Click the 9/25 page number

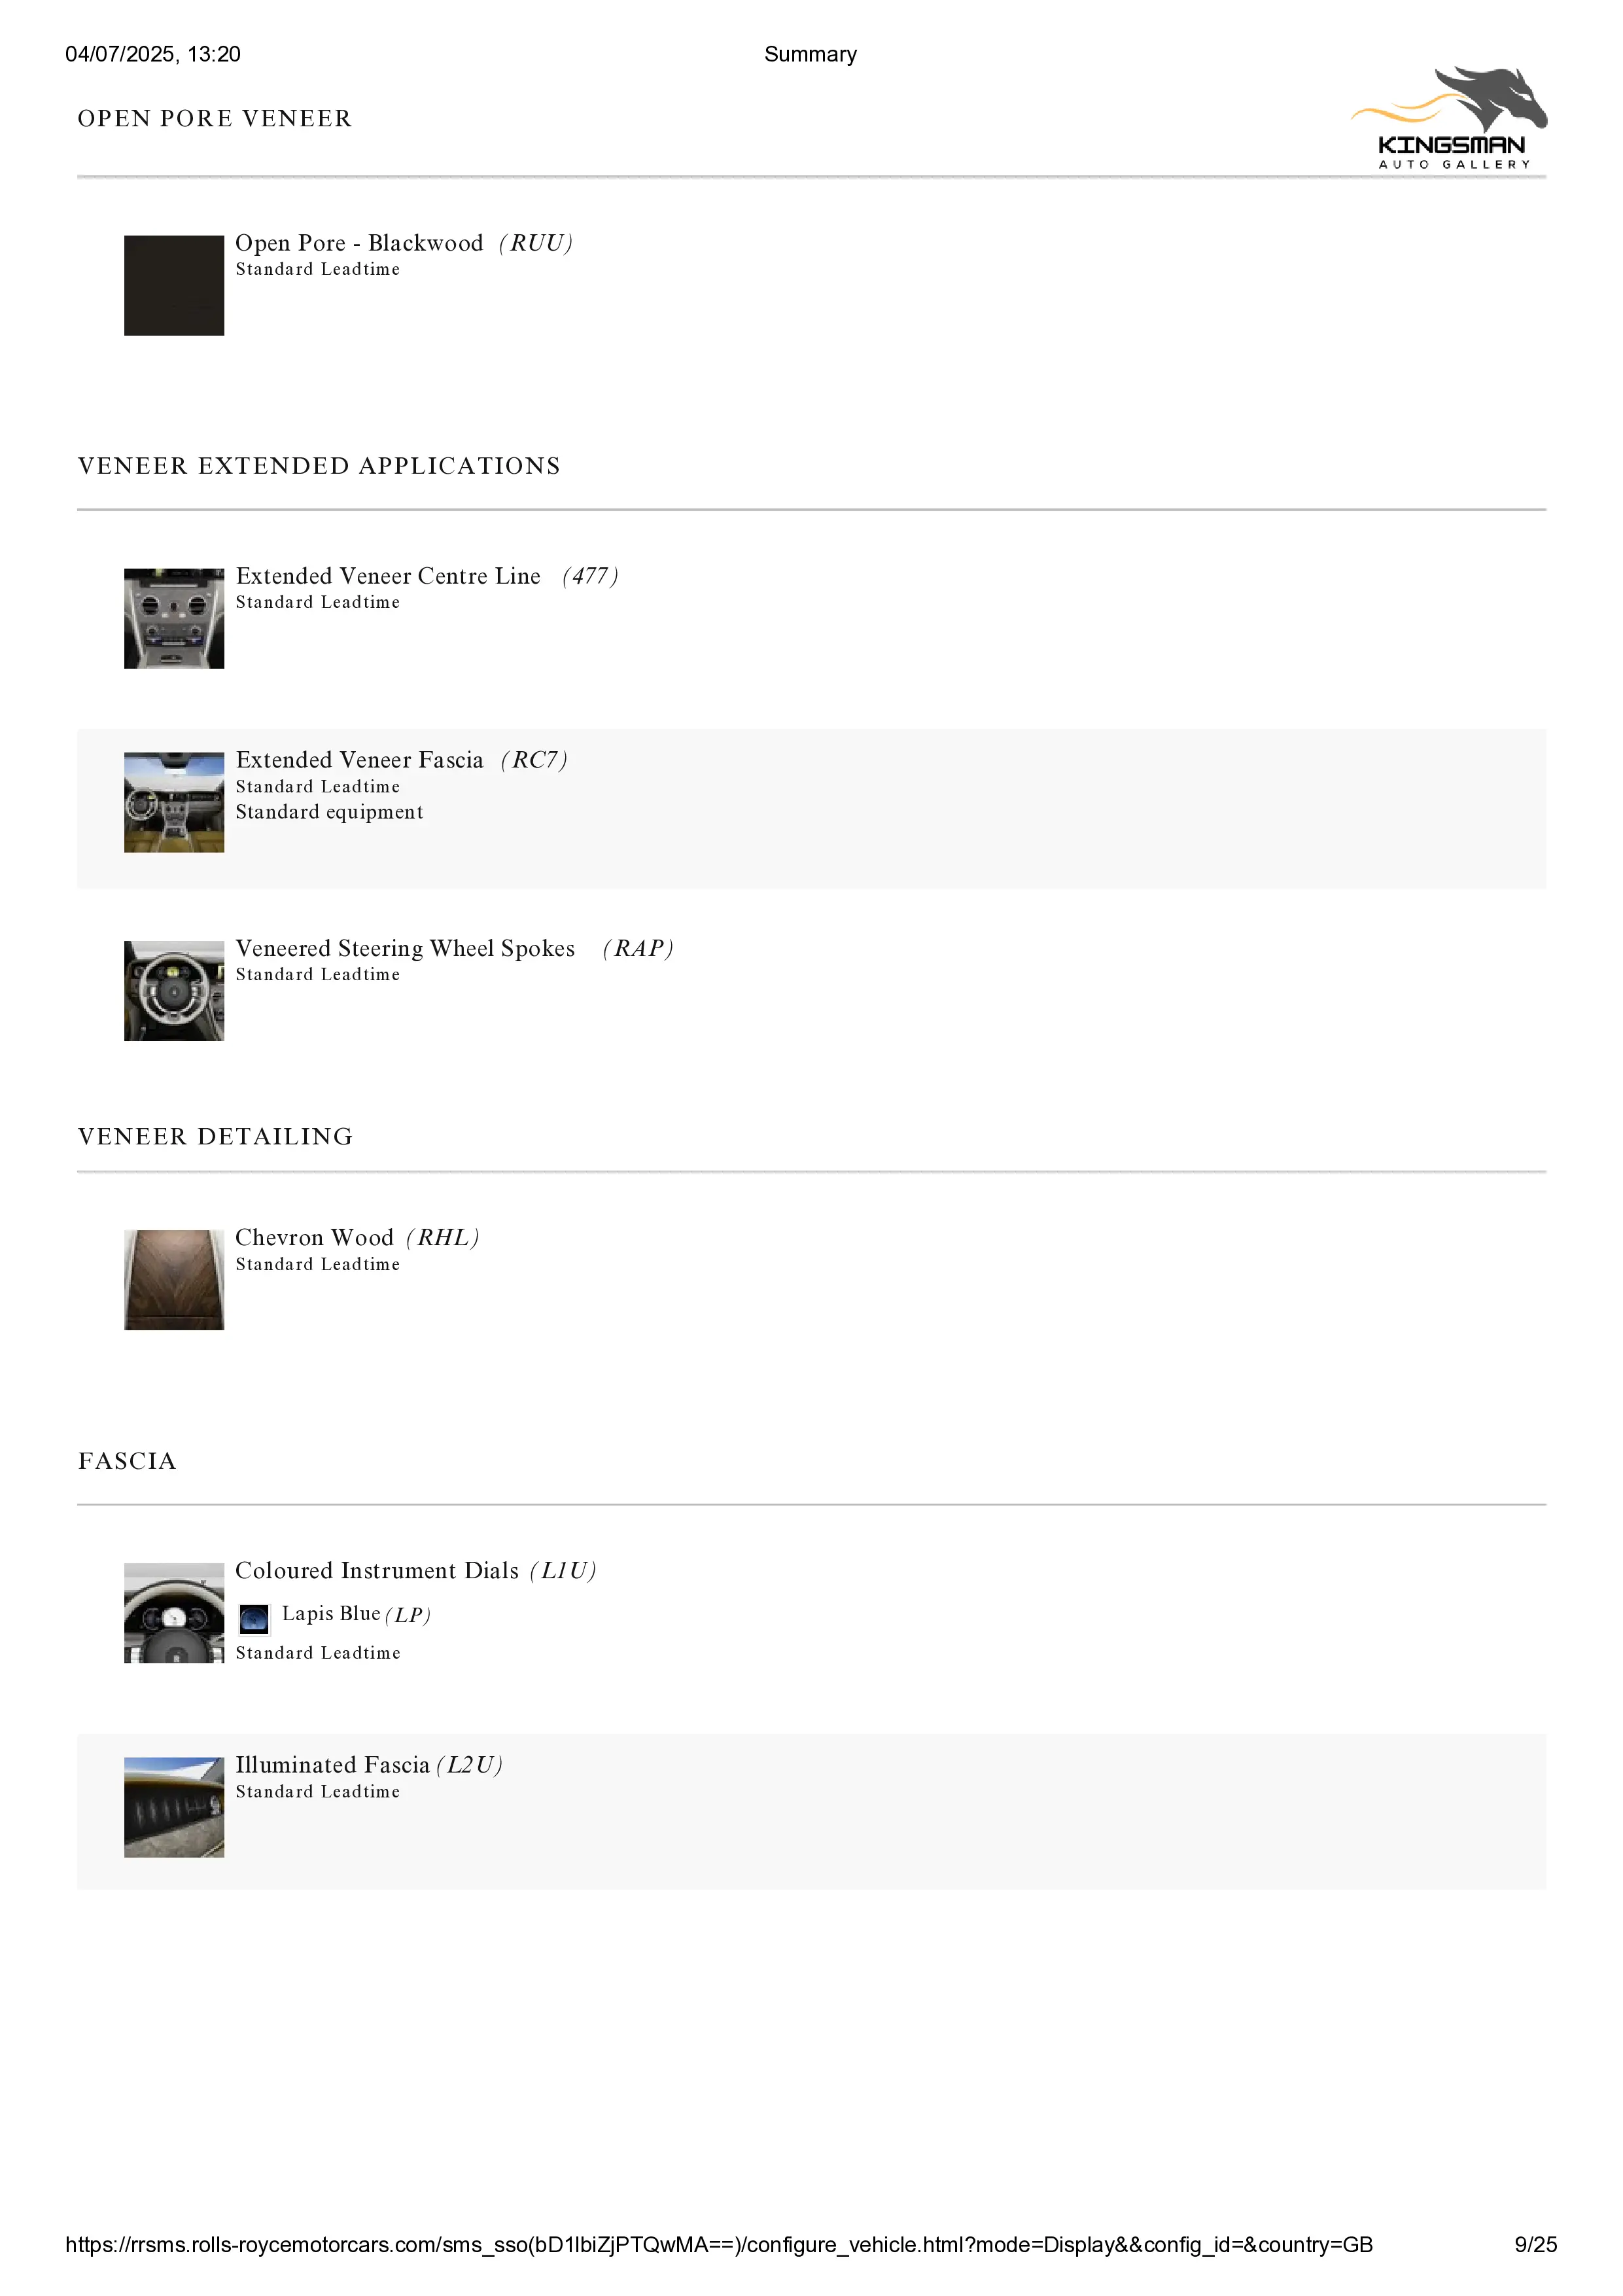click(1535, 2244)
